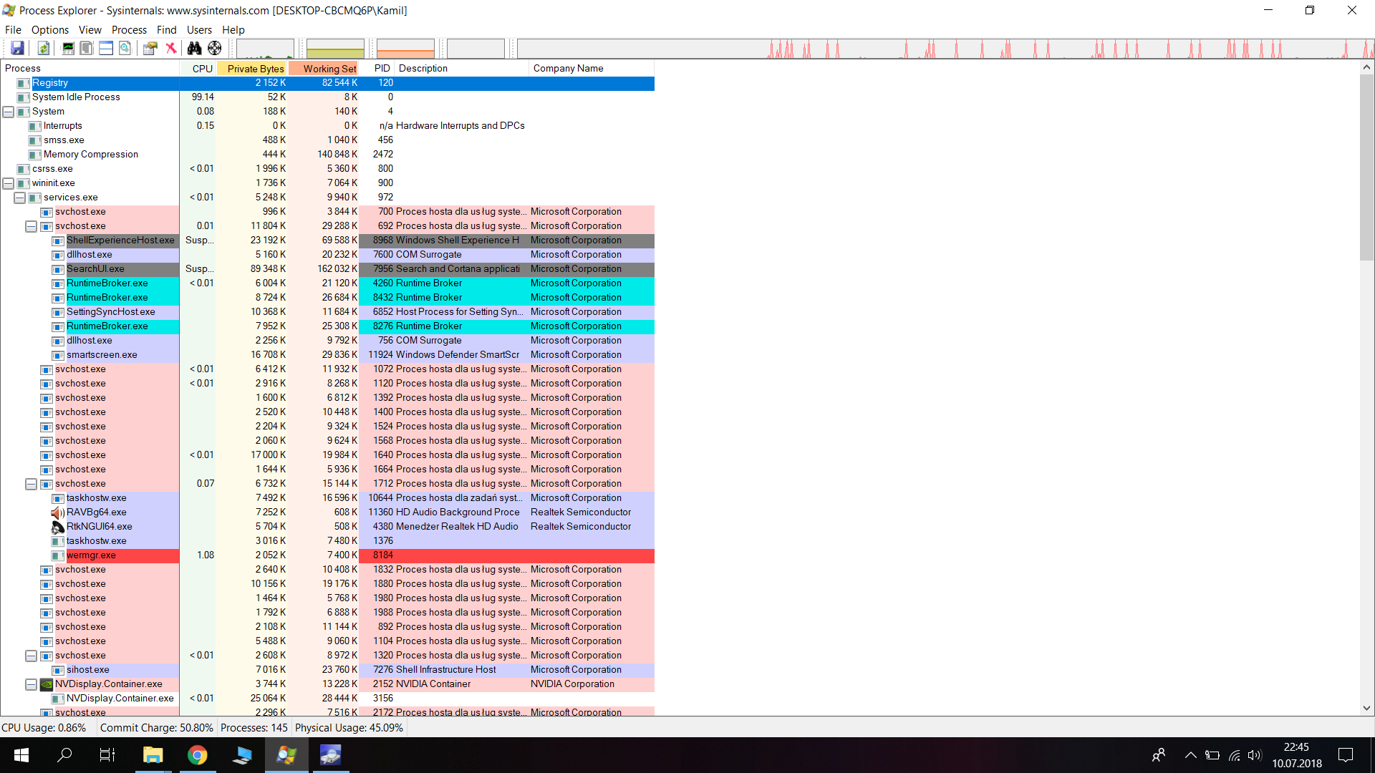This screenshot has height=773, width=1375.
Task: Select the sihost.exe process row
Action: 327,670
